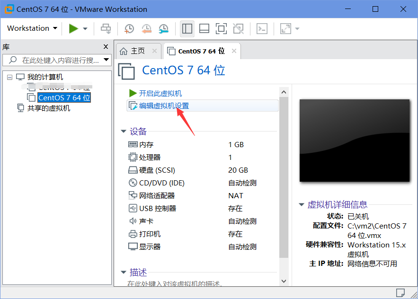Click the 1 GB memory value
418x299 pixels.
tap(236, 145)
